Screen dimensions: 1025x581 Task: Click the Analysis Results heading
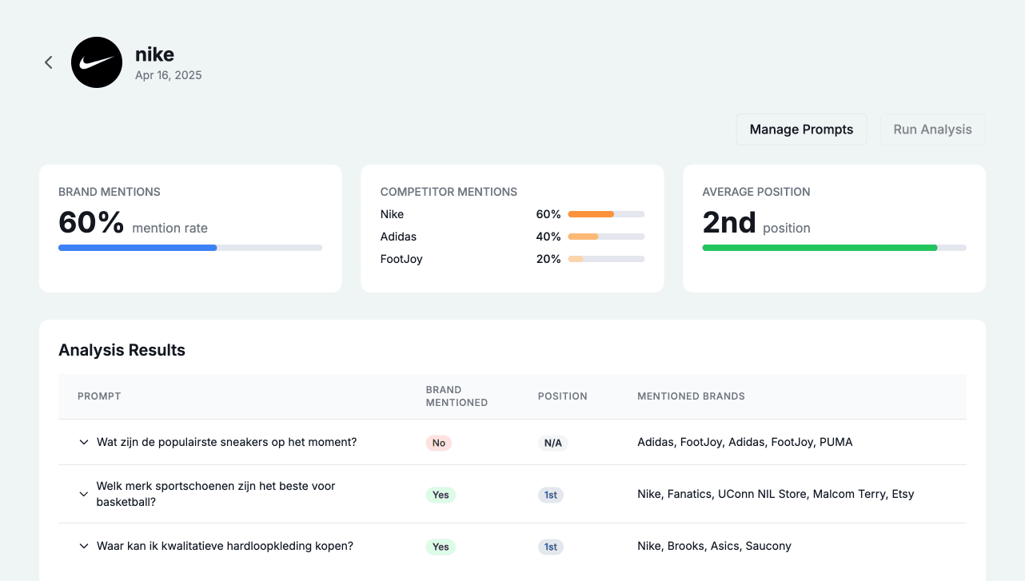click(122, 350)
